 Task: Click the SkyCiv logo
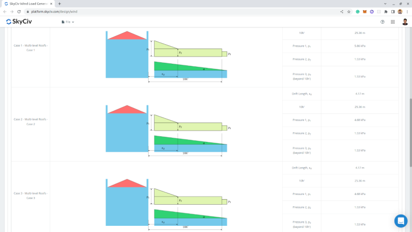point(19,22)
